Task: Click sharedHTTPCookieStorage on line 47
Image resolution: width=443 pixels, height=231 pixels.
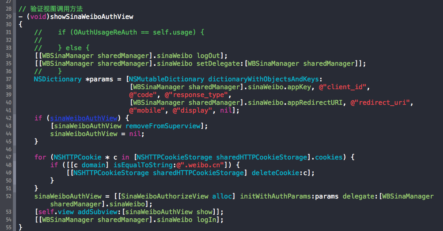Action: coord(262,157)
